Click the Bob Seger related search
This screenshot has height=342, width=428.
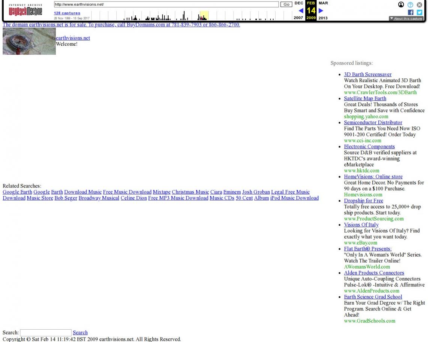pyautogui.click(x=66, y=198)
